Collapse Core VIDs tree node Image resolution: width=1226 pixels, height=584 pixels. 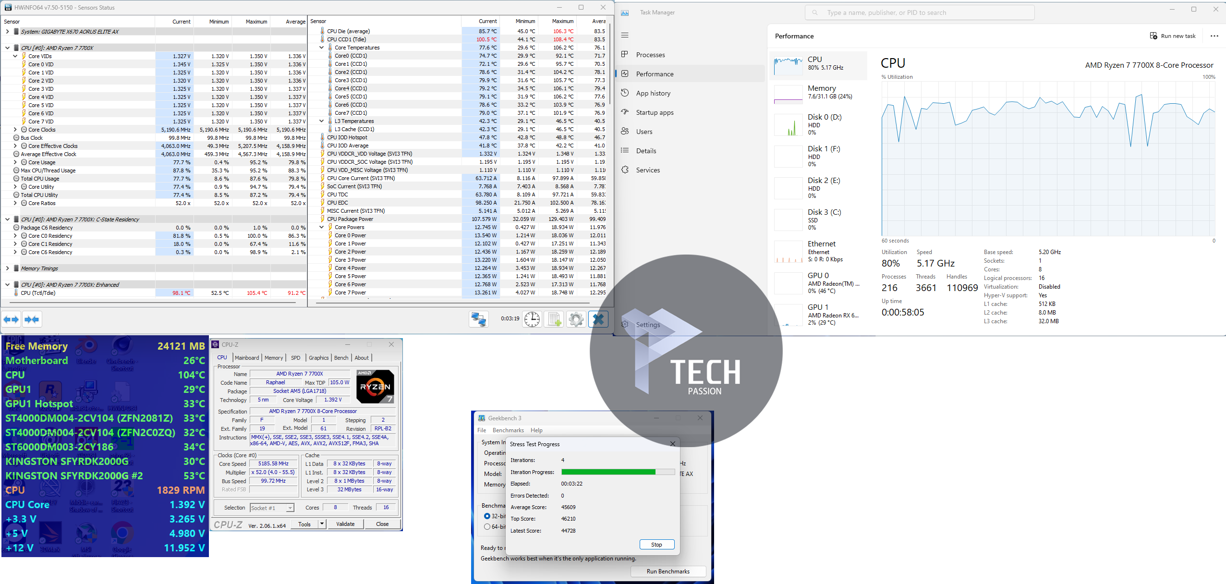point(15,56)
